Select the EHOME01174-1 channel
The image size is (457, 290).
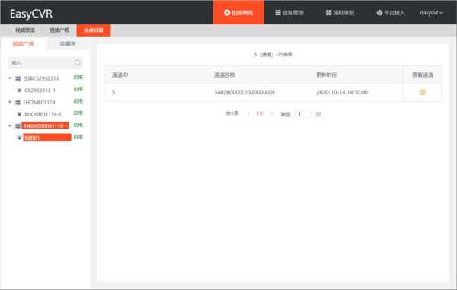pyautogui.click(x=43, y=114)
